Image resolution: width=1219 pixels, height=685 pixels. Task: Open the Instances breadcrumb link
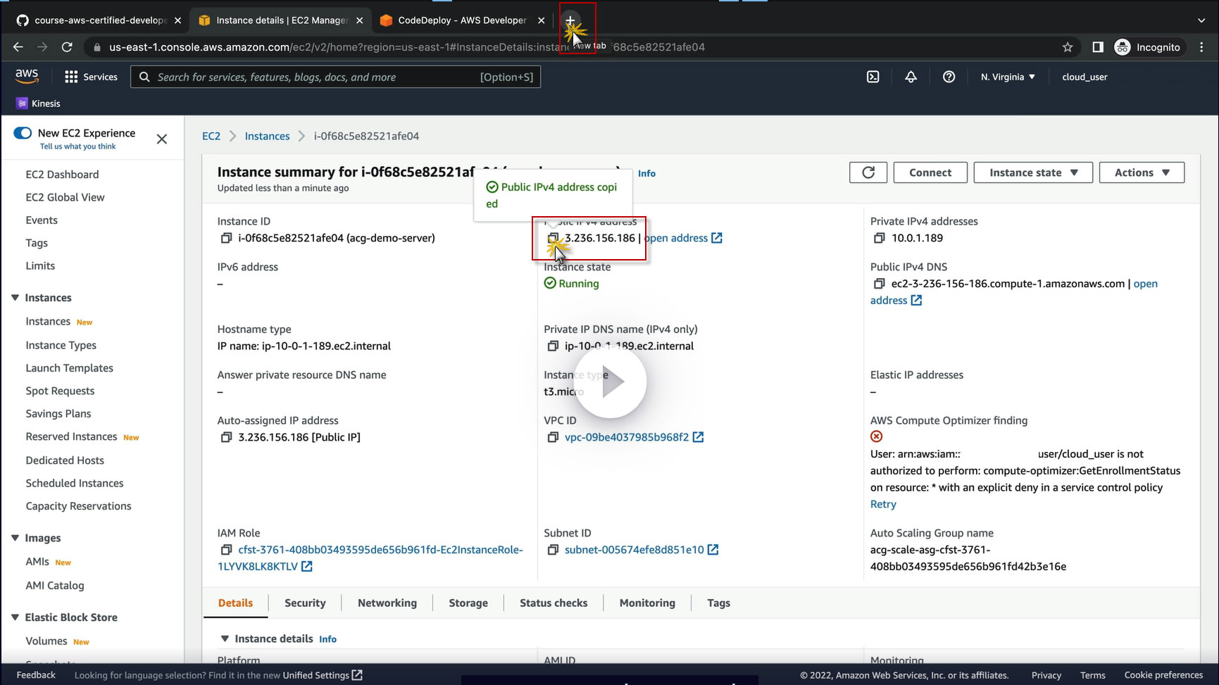tap(267, 136)
